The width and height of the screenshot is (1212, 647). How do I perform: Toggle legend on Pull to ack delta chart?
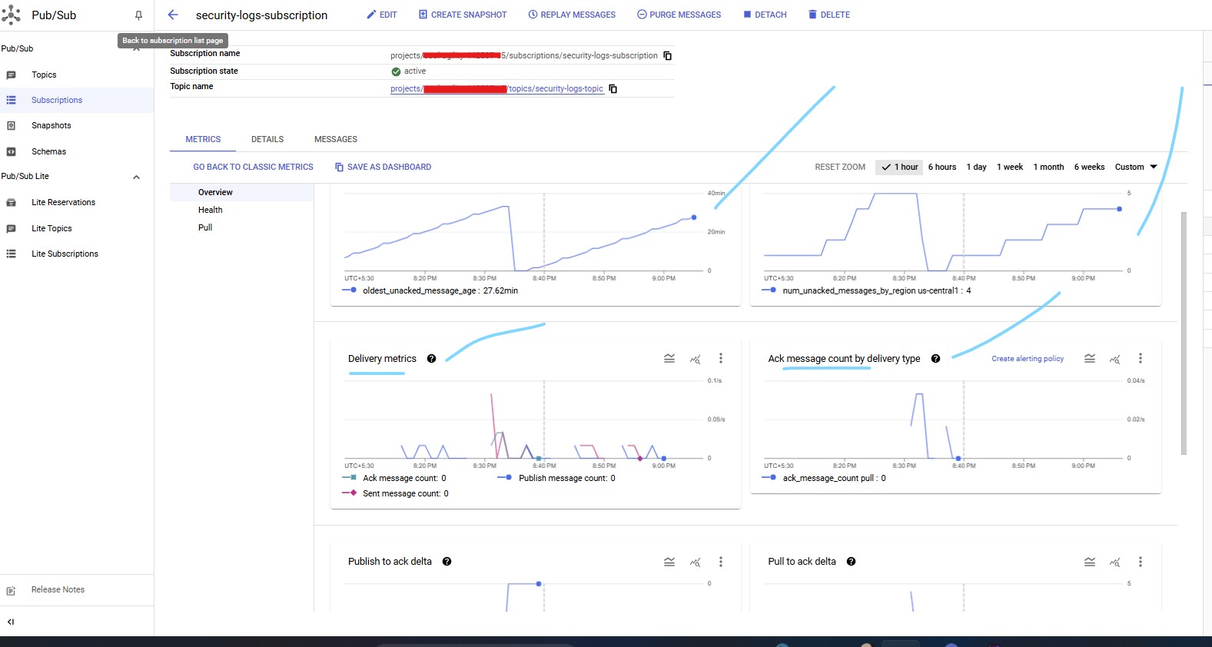1090,562
